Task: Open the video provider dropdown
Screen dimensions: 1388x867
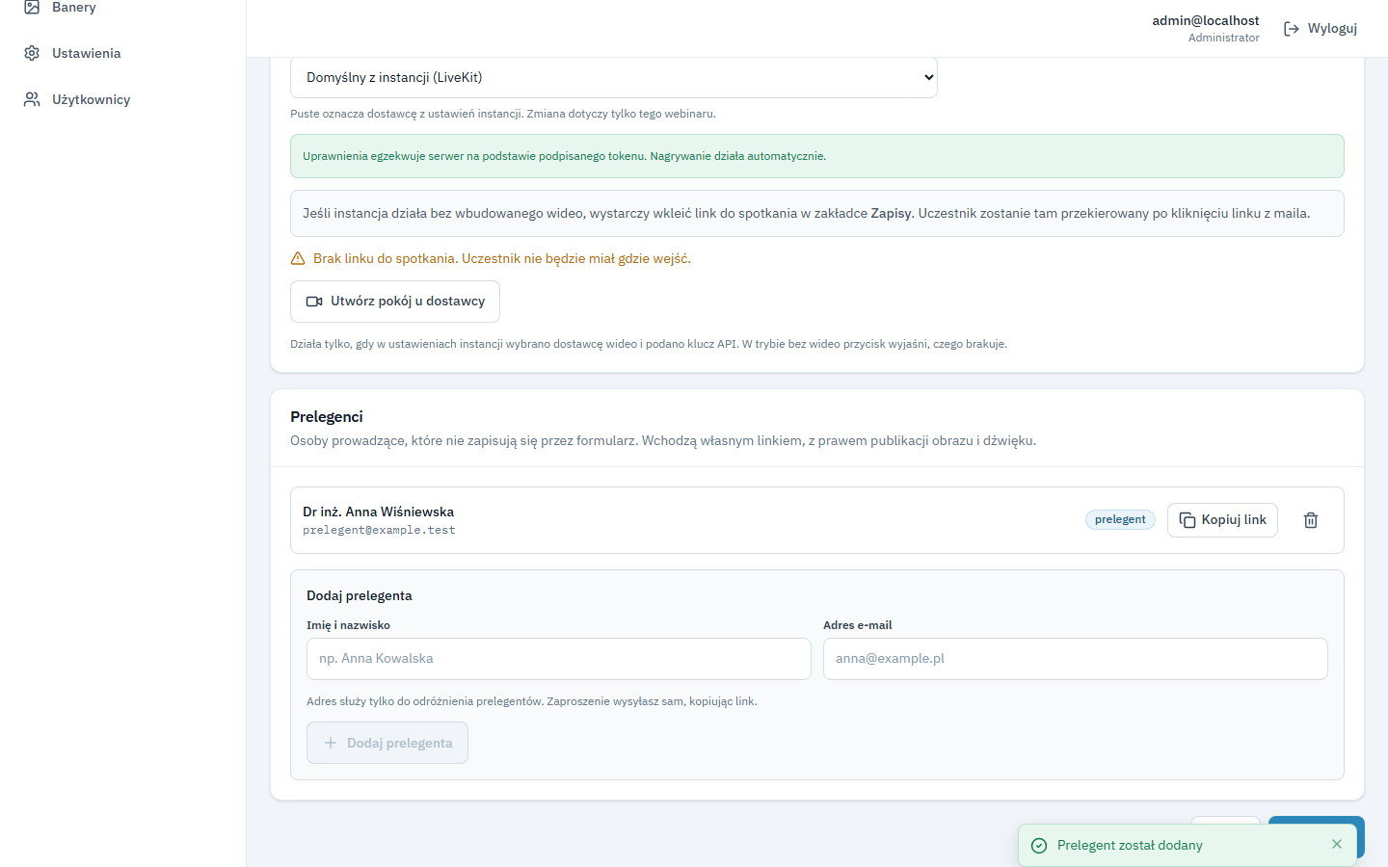Action: pyautogui.click(x=614, y=77)
